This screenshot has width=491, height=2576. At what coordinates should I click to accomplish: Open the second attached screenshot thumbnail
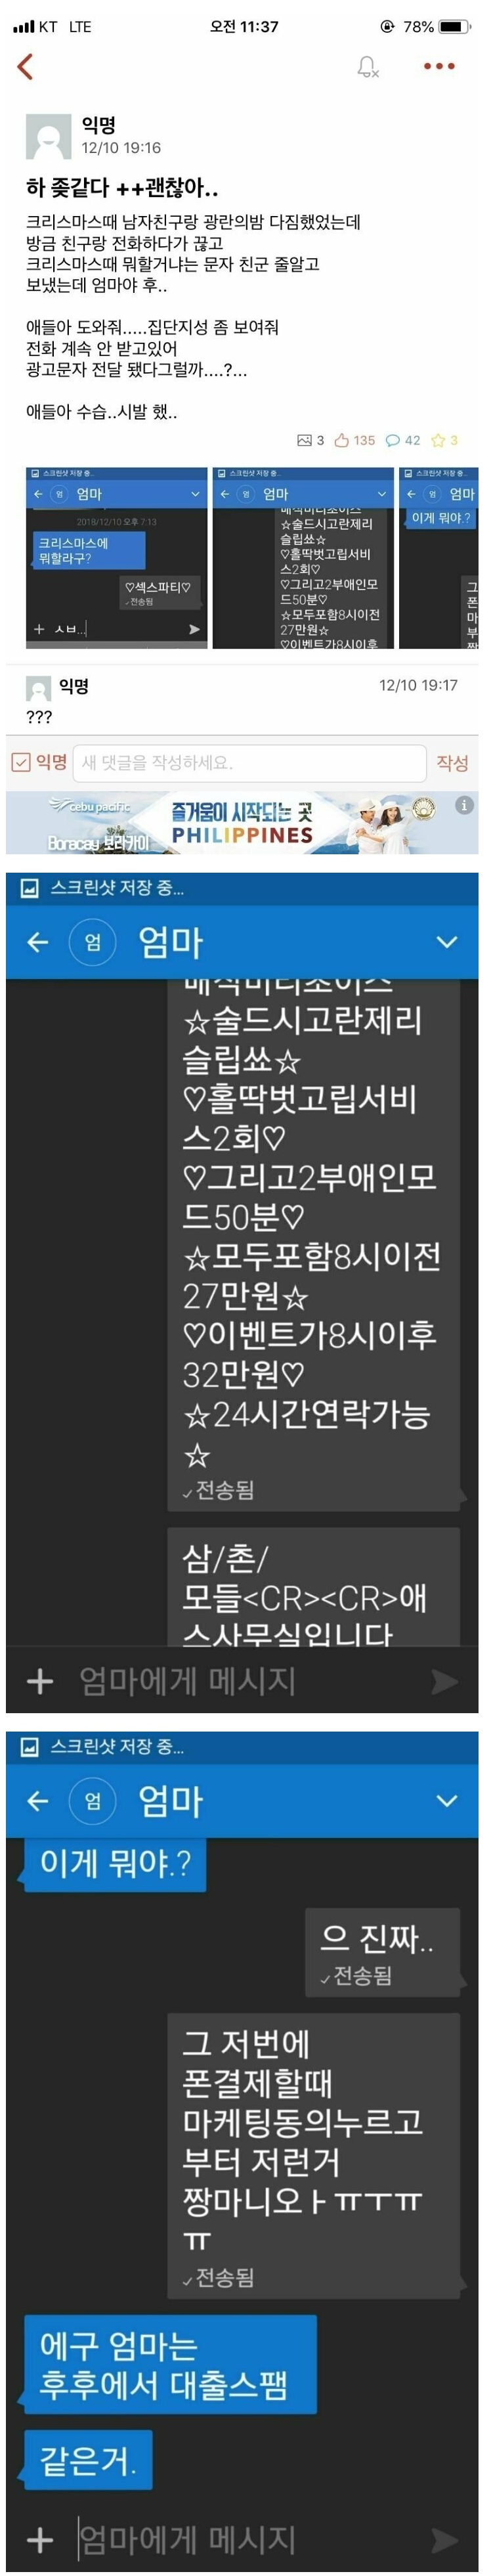[303, 558]
